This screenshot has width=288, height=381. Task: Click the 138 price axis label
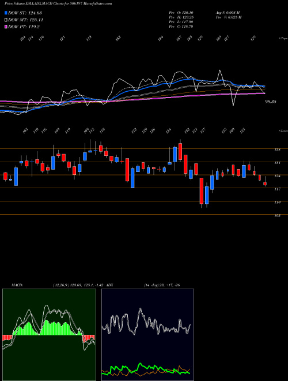pyautogui.click(x=277, y=150)
